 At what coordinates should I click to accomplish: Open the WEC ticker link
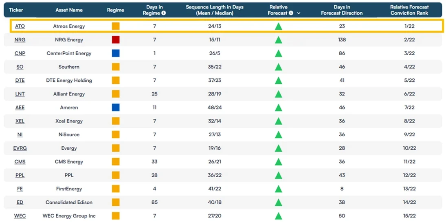[20, 216]
